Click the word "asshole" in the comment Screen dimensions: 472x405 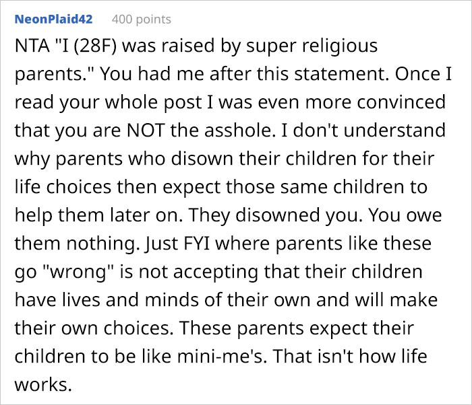pos(239,130)
